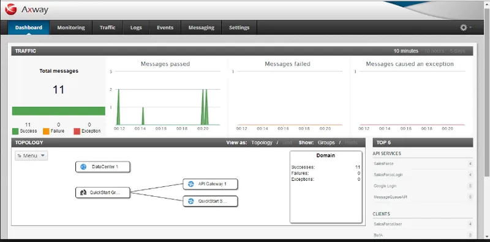The image size is (490, 242).
Task: Select the 10 hours traffic range
Action: pos(434,51)
